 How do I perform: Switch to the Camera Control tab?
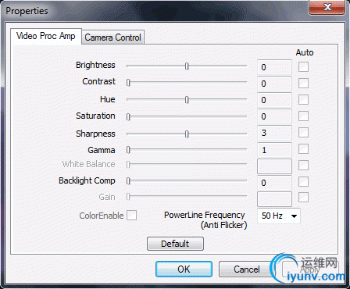tap(112, 37)
